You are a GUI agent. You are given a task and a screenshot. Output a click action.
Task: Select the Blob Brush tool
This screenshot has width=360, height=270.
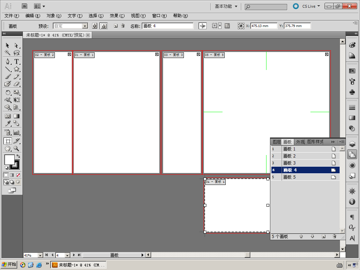click(7, 84)
